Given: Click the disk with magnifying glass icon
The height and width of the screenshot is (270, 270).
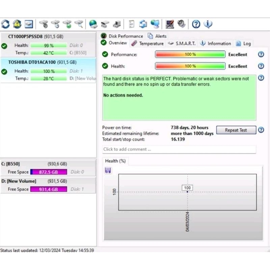Looking at the screenshot, I should click(79, 24).
